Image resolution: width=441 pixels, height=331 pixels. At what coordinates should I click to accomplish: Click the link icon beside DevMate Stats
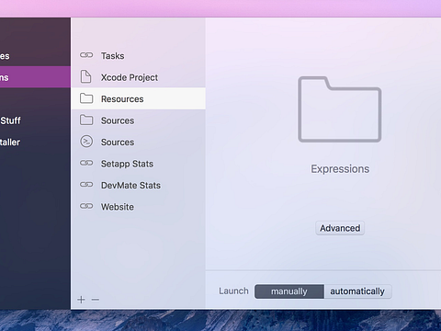pyautogui.click(x=86, y=185)
